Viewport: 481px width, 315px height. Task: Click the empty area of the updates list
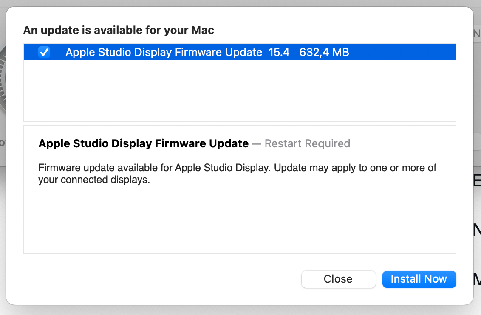click(240, 90)
